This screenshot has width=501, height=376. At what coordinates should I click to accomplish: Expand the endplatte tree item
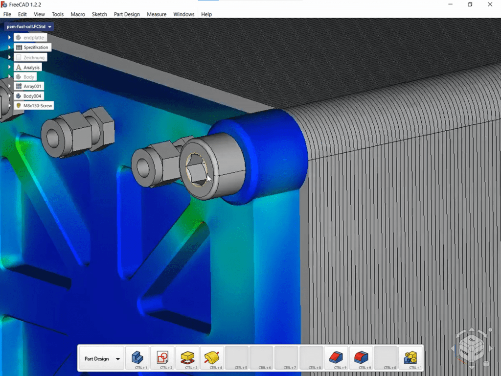click(x=9, y=38)
